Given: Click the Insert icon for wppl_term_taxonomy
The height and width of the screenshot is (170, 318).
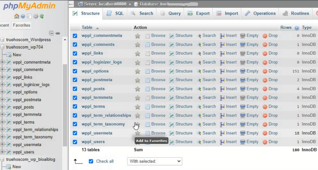Looking at the screenshot, I should click(222, 125).
